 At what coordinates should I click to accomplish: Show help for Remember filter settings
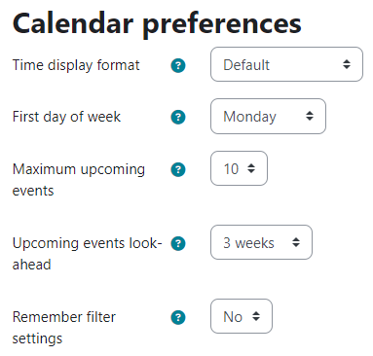(178, 317)
